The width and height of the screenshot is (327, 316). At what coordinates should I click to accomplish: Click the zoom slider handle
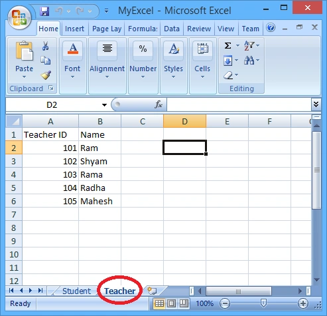coord(263,303)
